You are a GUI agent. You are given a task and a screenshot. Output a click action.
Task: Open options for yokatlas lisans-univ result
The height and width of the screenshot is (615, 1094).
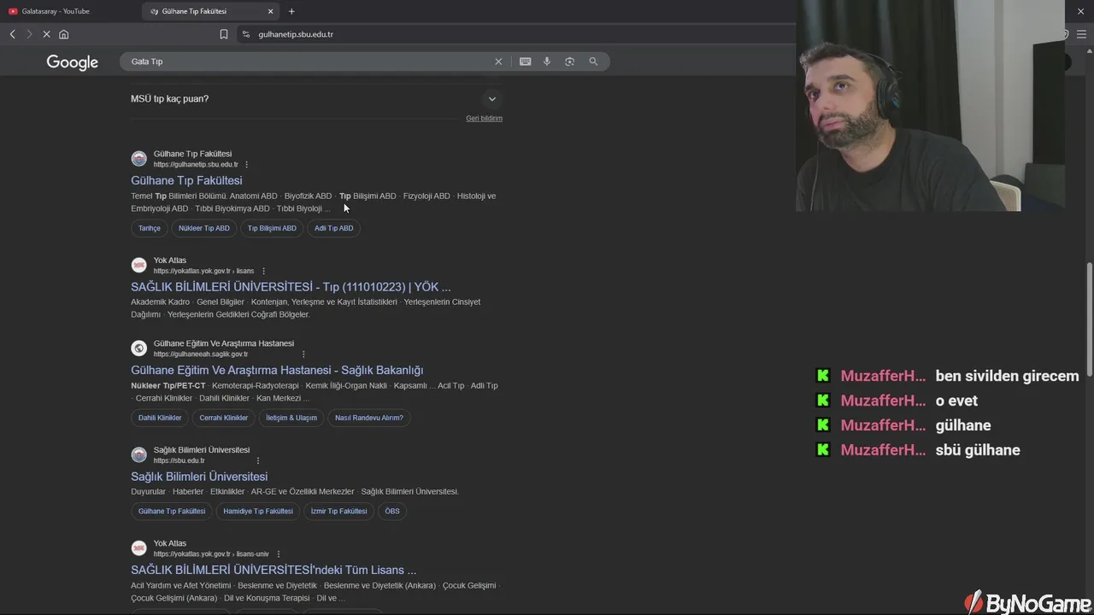pyautogui.click(x=278, y=553)
